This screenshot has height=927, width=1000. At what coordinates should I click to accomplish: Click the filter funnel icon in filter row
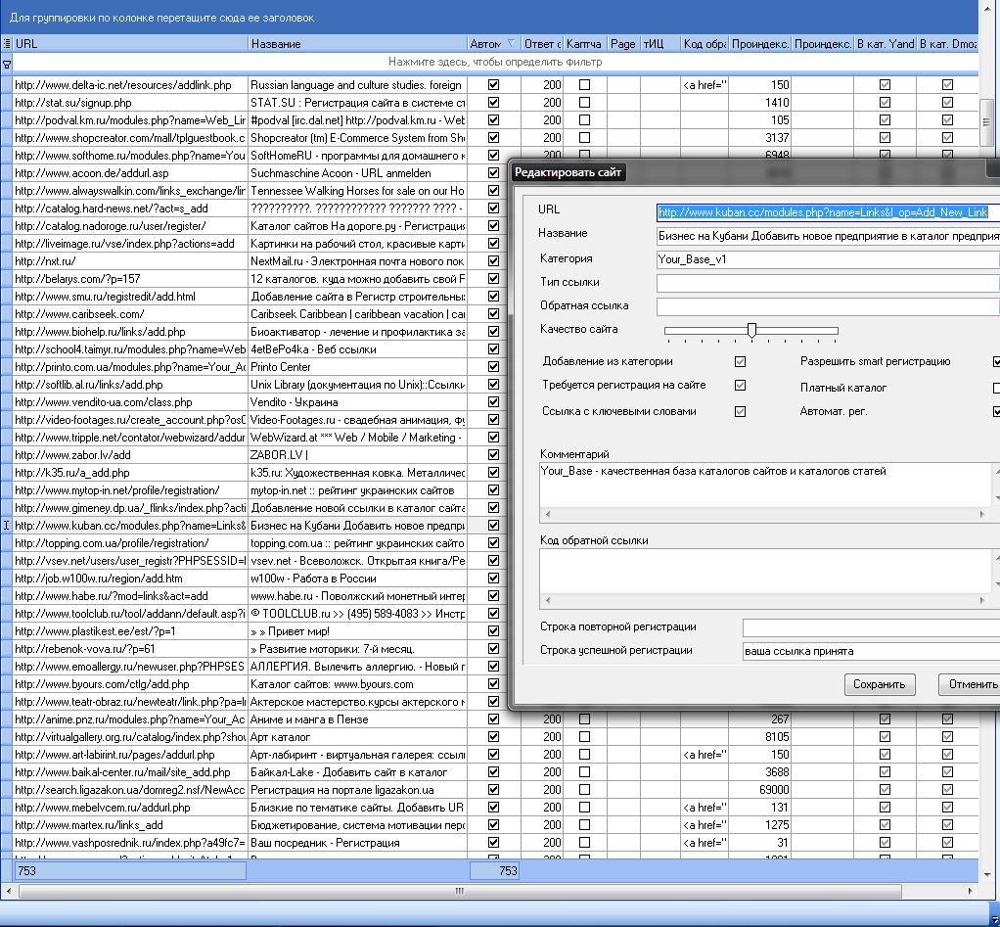coord(7,64)
